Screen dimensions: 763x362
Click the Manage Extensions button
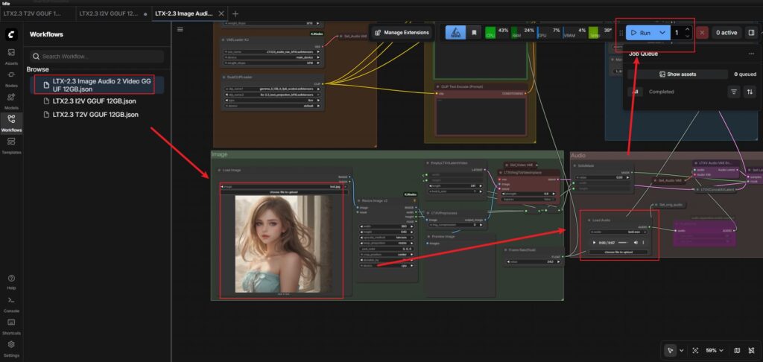pyautogui.click(x=402, y=33)
